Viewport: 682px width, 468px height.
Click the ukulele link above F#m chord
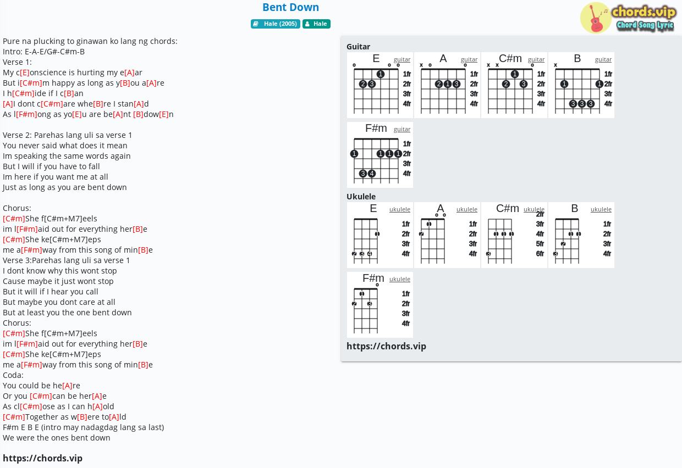click(400, 279)
